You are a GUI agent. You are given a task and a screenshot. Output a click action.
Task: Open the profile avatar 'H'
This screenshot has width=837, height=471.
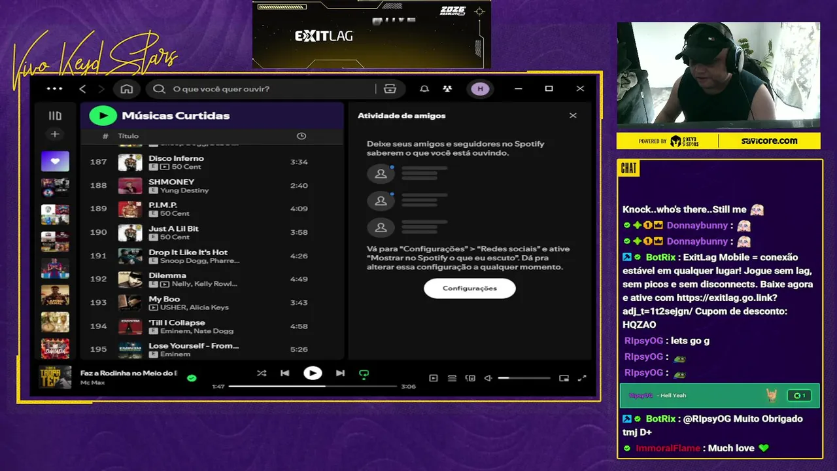coord(480,89)
